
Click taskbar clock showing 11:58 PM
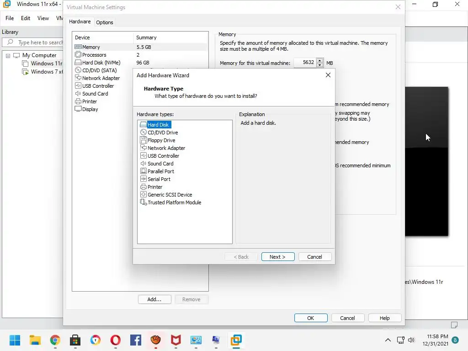436,340
